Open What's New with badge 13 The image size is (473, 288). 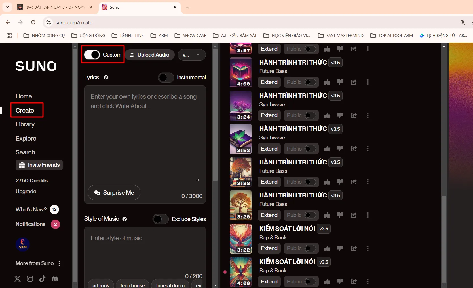(37, 209)
